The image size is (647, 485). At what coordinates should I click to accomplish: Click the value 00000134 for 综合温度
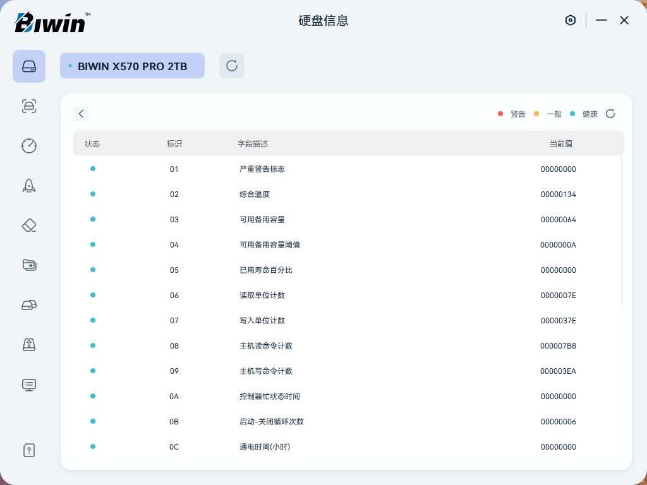pyautogui.click(x=559, y=195)
